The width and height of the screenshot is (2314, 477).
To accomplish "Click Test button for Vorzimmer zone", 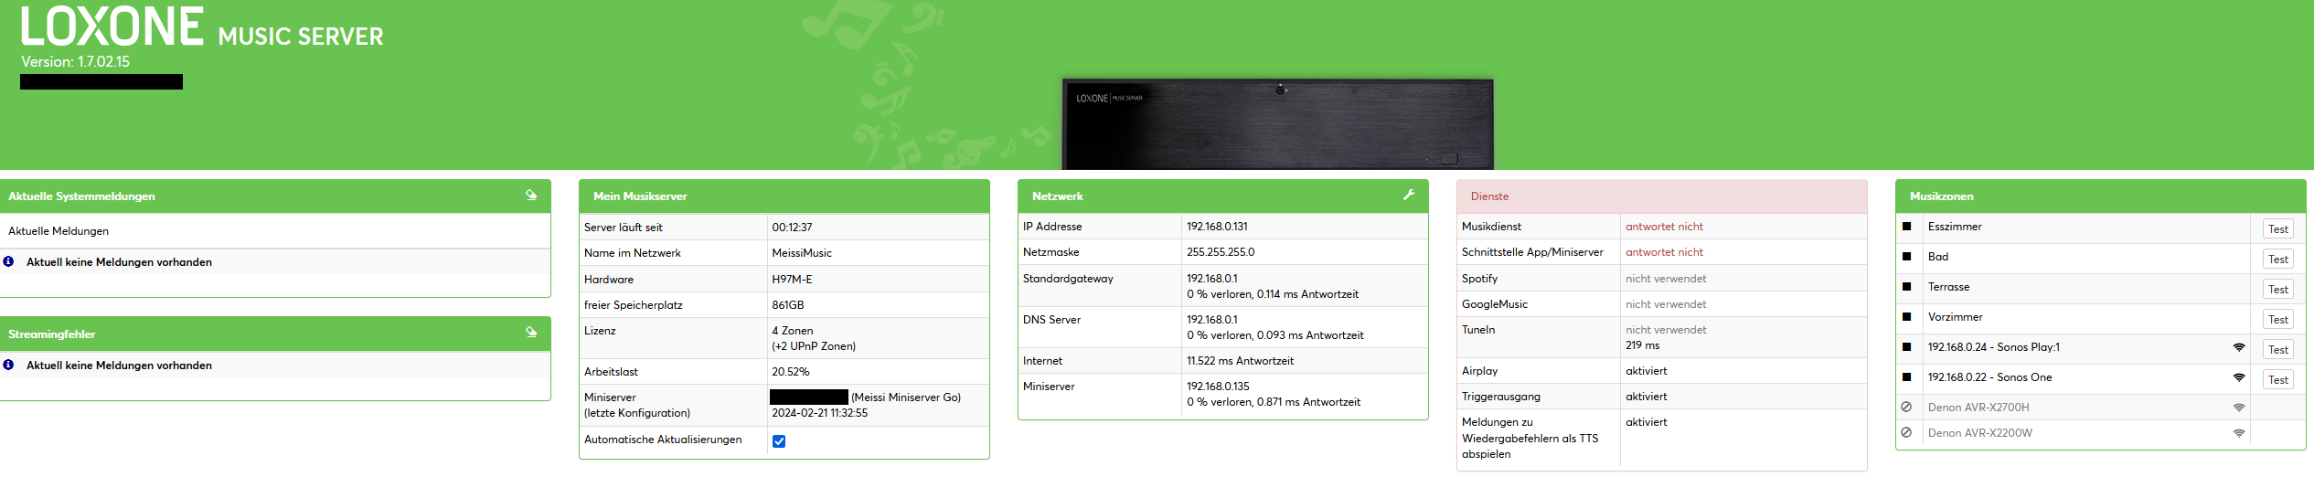I will [2278, 320].
